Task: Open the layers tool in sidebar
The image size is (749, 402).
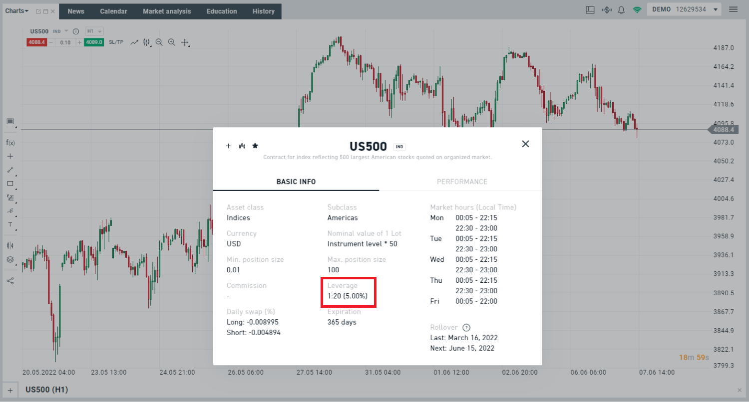Action: click(x=10, y=260)
